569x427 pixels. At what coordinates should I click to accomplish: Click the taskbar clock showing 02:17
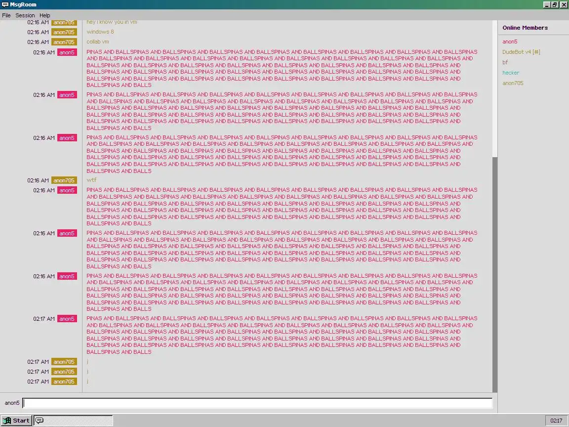[556, 421]
